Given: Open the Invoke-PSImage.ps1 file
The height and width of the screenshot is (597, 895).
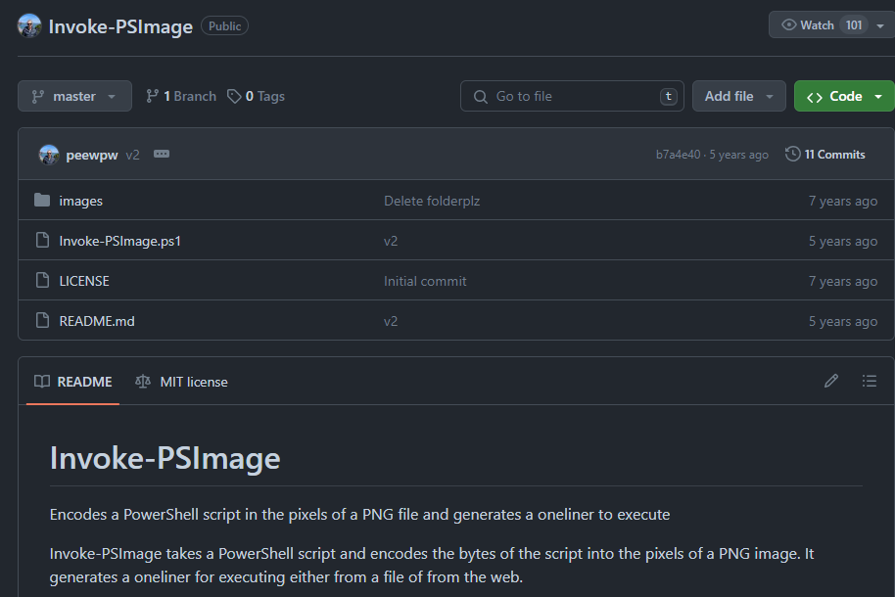Looking at the screenshot, I should pos(119,241).
